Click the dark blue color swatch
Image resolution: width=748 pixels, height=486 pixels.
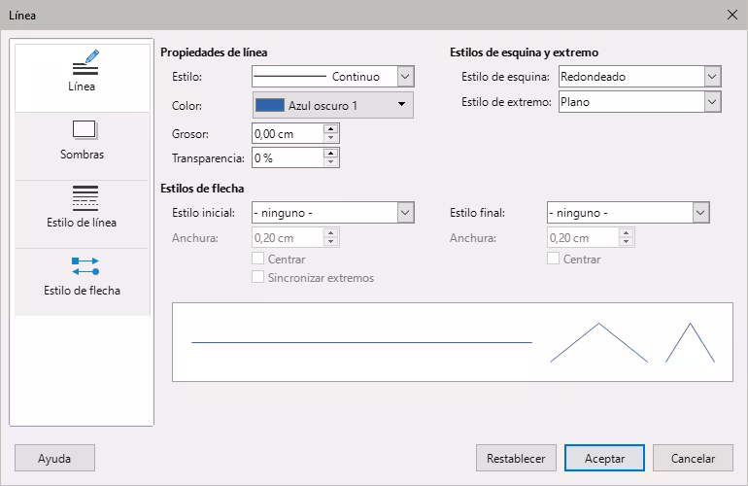pos(270,105)
